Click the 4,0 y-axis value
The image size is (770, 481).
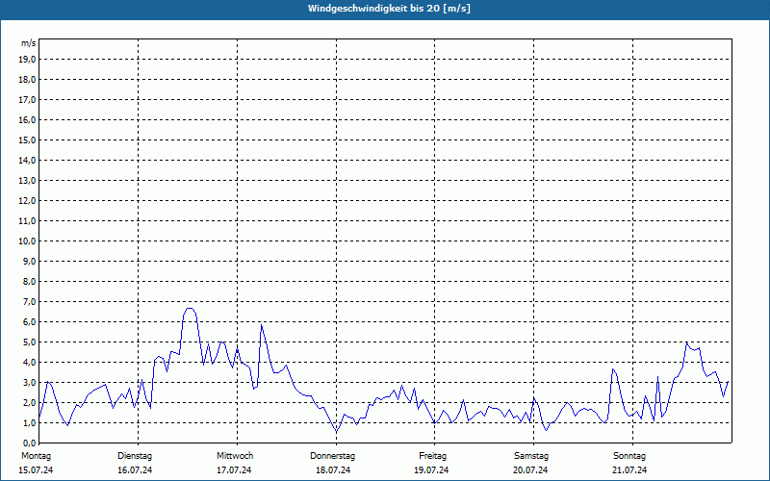pos(29,363)
